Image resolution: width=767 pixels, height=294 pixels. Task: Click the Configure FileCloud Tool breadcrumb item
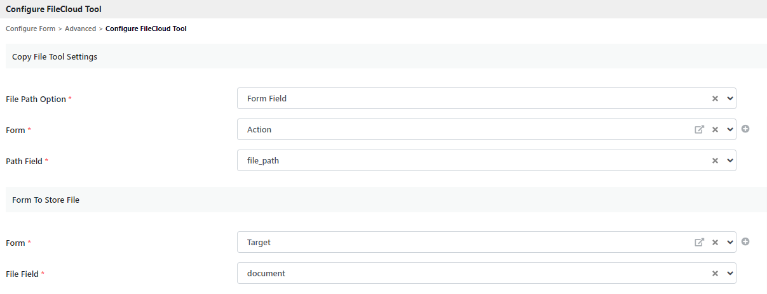click(146, 29)
